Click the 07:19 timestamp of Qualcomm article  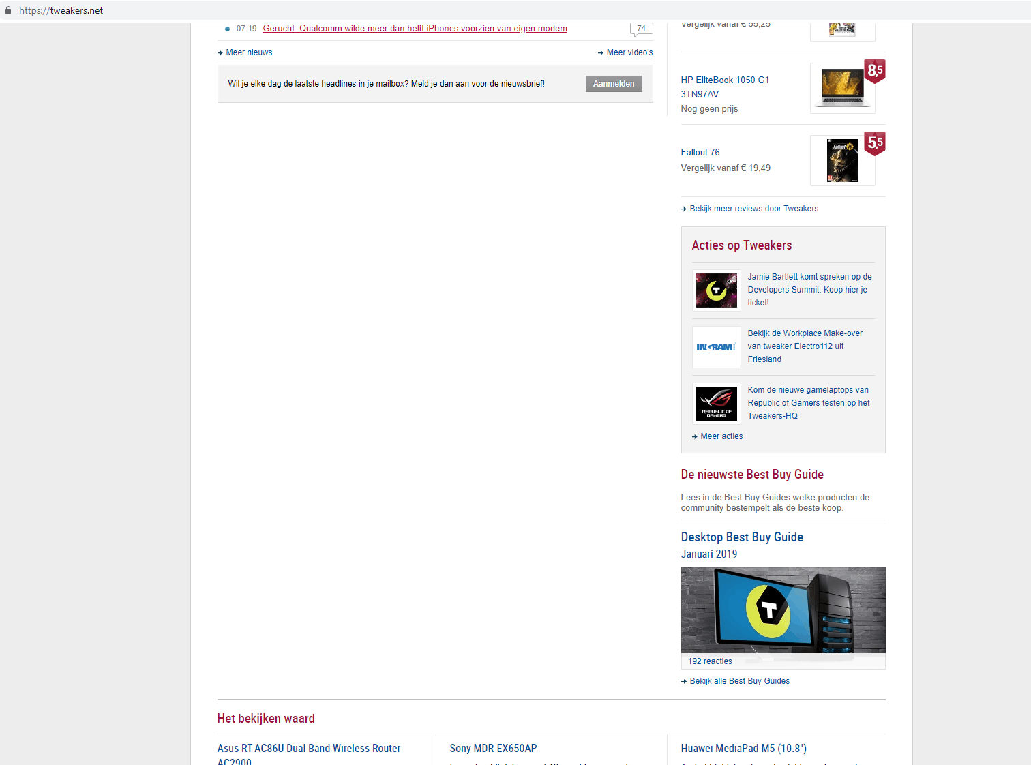[x=246, y=29]
